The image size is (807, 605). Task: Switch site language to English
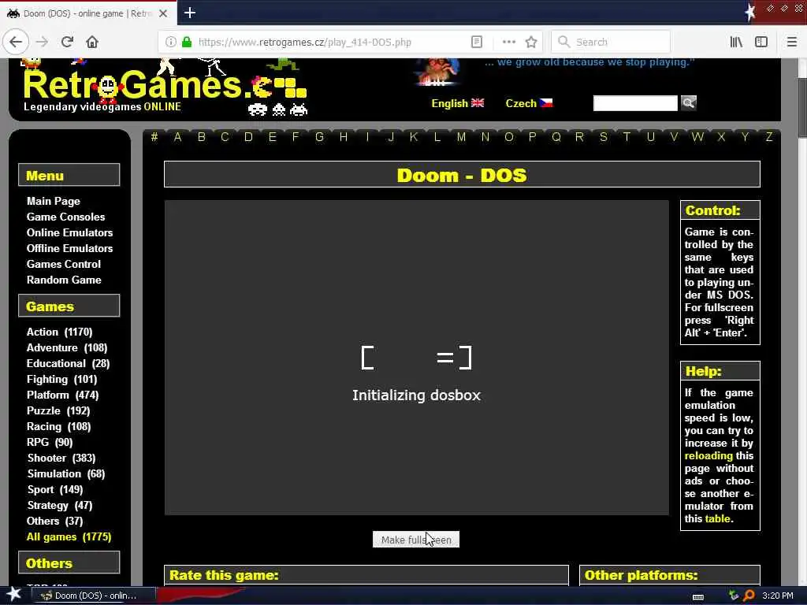pos(458,103)
